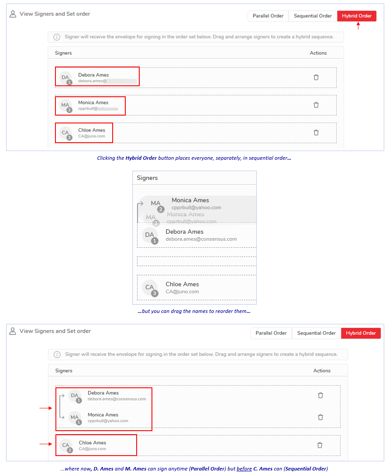Remove Monica Ames via bottom panel trash icon
This screenshot has height=474, width=389.
pos(320,417)
